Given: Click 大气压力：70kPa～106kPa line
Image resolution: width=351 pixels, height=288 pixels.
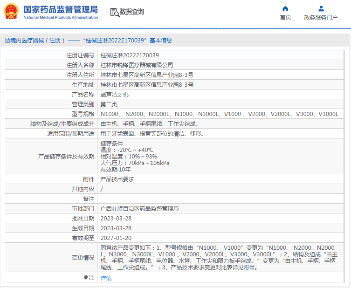Looking at the screenshot, I should pos(135,163).
